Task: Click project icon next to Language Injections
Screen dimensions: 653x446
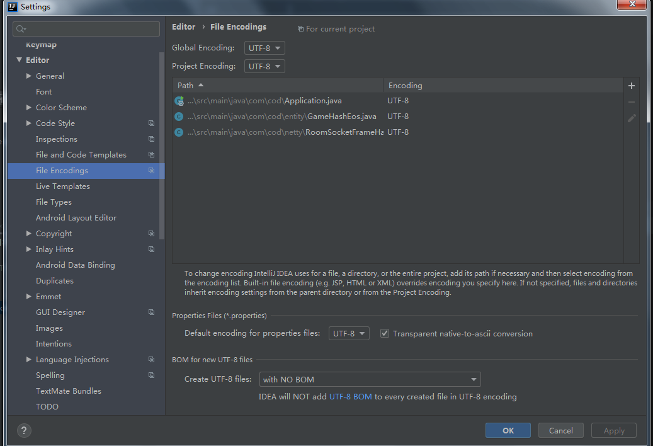Action: [x=152, y=359]
